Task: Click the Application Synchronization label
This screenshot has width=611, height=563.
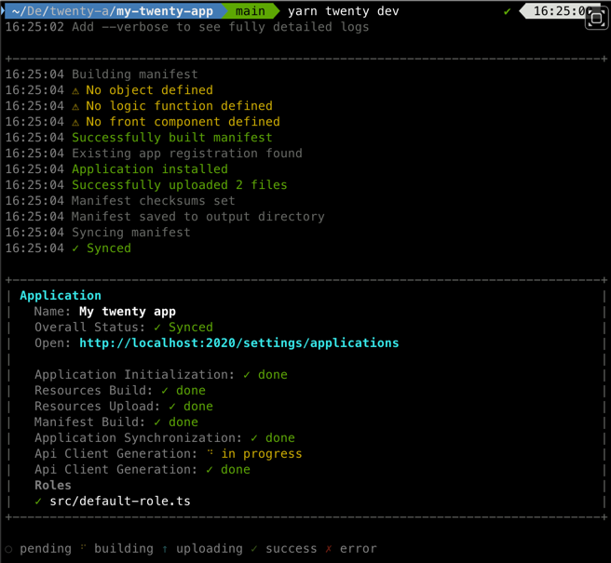Action: click(x=138, y=438)
